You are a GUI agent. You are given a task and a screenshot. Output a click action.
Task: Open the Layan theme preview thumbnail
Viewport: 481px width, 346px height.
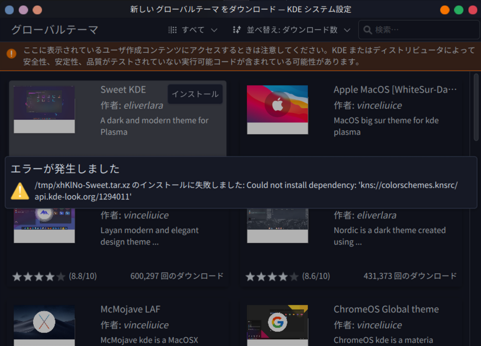click(x=44, y=225)
